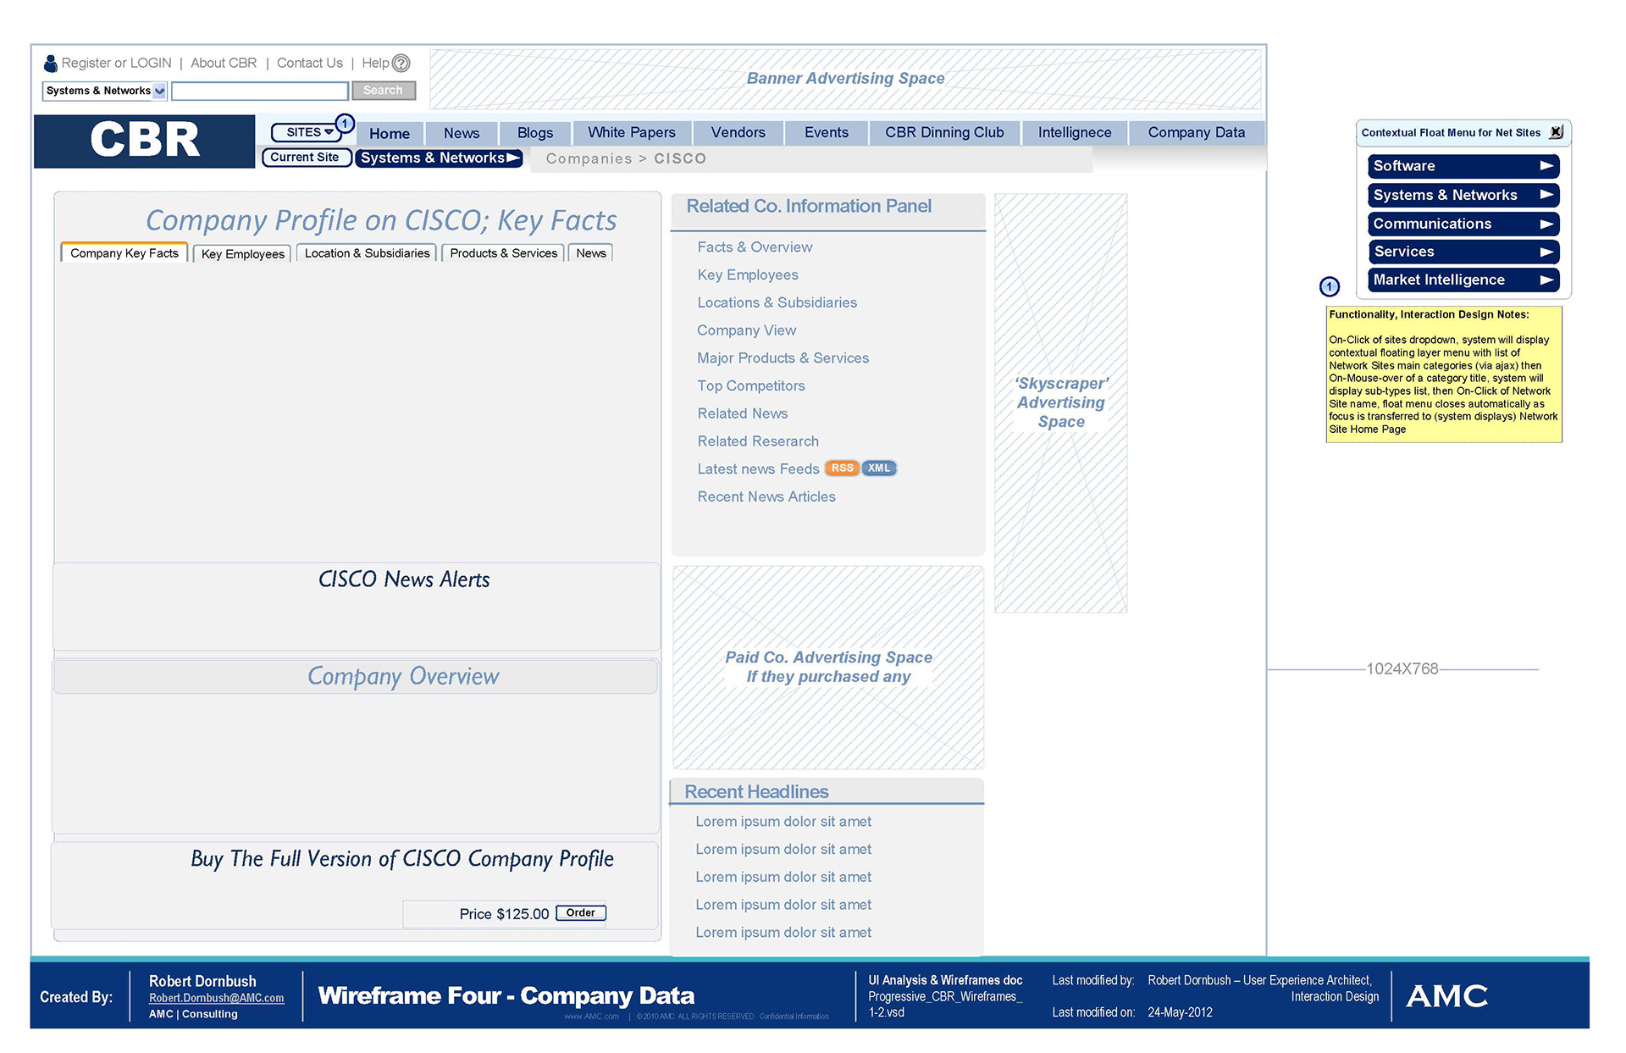The height and width of the screenshot is (1053, 1626).
Task: Click the user icon beside Register or LOGIN
Action: pos(50,64)
